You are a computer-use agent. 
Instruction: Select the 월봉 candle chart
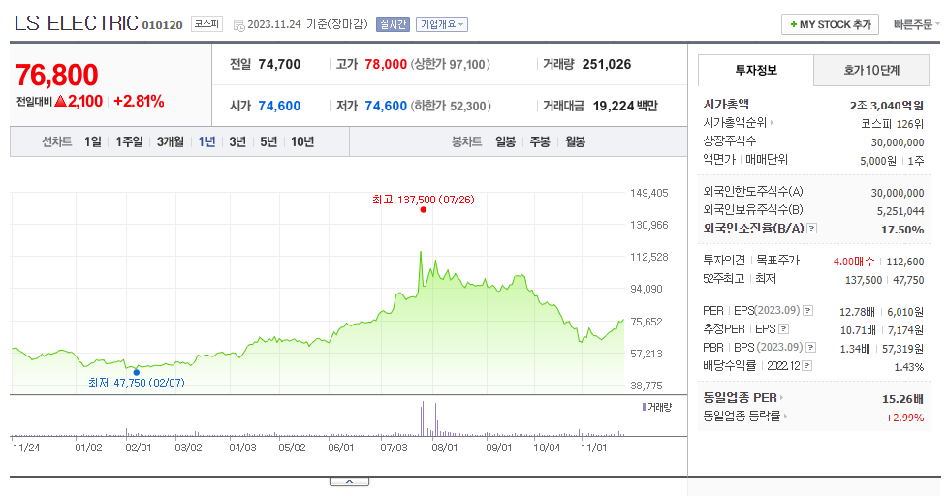tap(575, 141)
